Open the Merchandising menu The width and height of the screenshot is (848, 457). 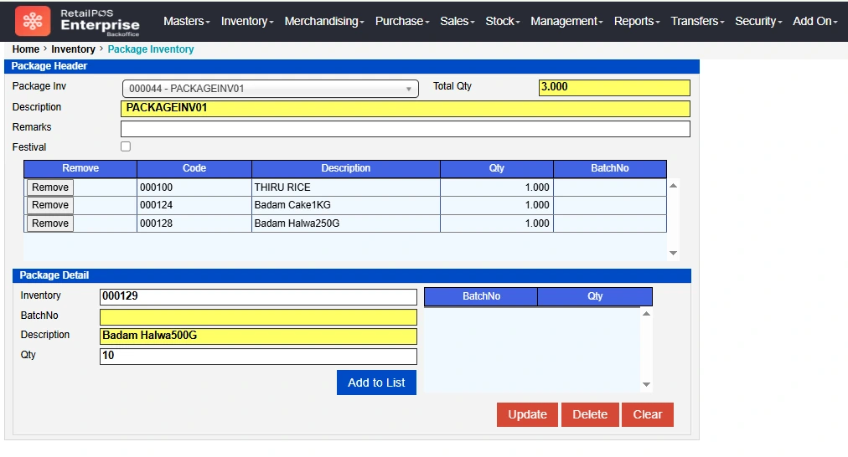click(x=324, y=21)
